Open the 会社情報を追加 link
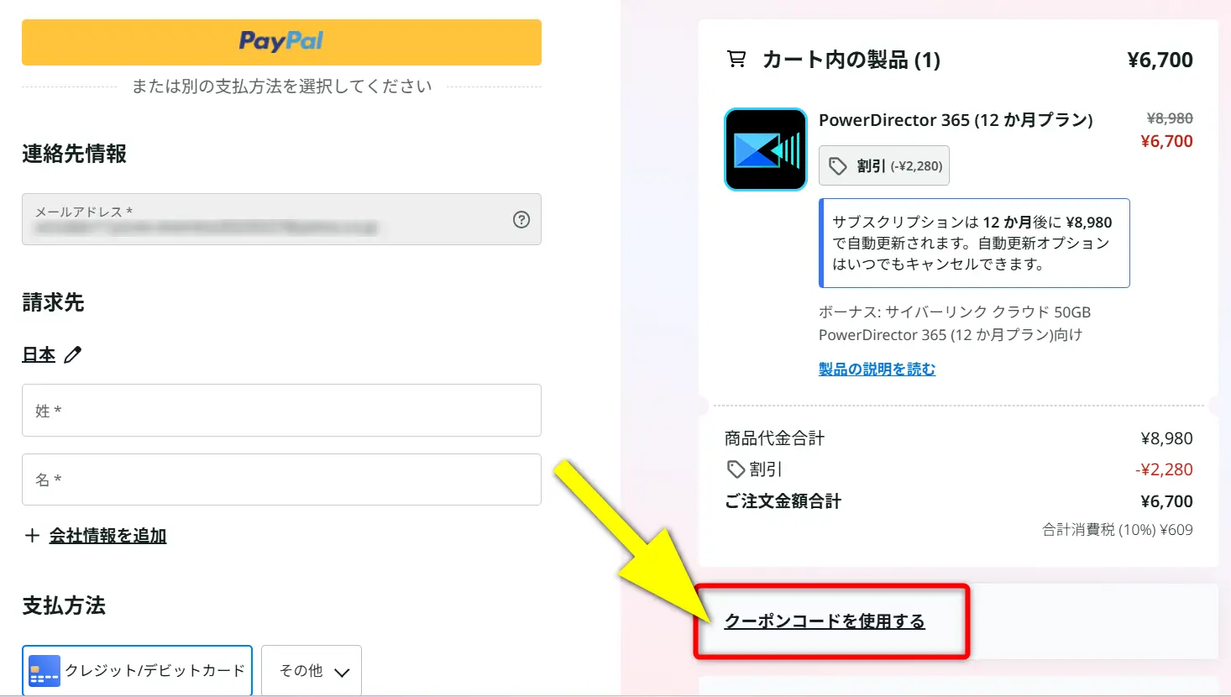The width and height of the screenshot is (1231, 697). [107, 535]
